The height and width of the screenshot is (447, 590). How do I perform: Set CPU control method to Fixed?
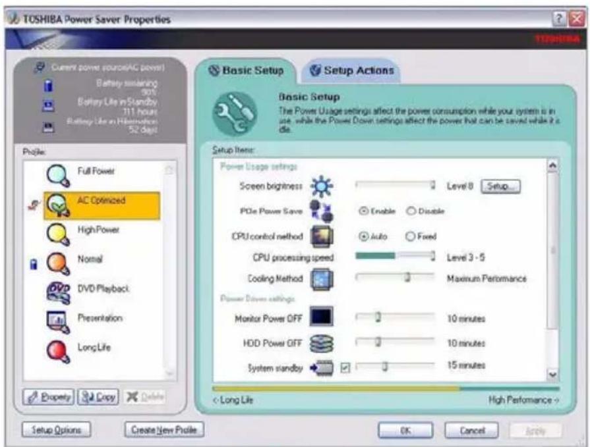tap(410, 236)
